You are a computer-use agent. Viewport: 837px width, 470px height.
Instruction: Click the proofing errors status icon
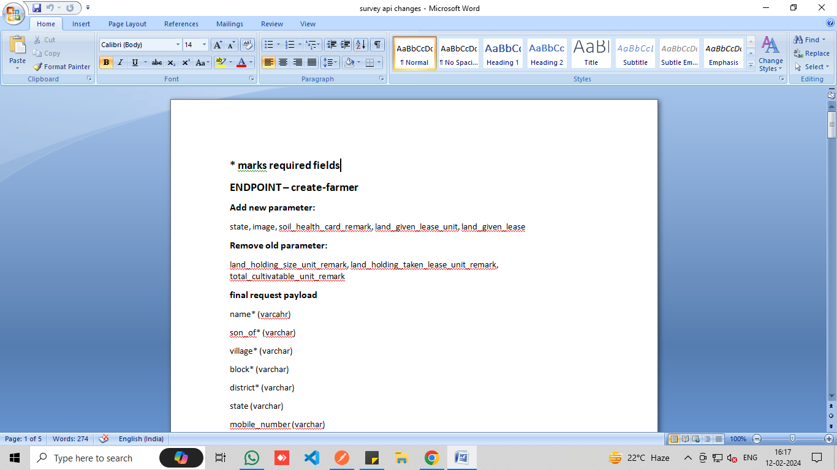point(104,439)
